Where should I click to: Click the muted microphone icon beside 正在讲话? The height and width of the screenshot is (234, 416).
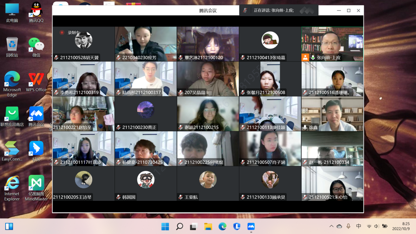point(245,11)
